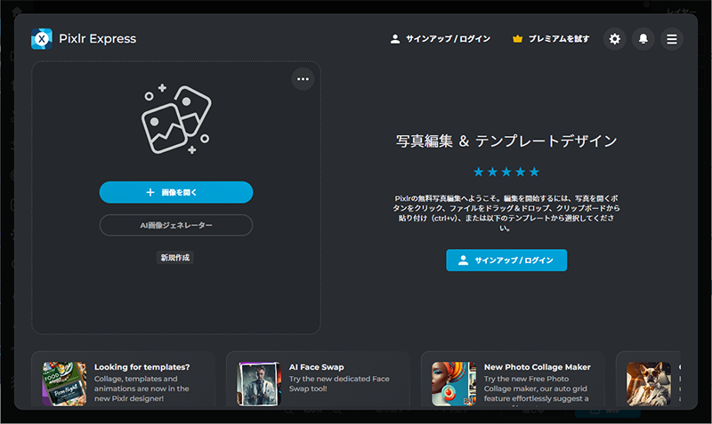Viewport: 712px width, 424px height.
Task: Open the AI Face Swap thumbnail
Action: 259,383
